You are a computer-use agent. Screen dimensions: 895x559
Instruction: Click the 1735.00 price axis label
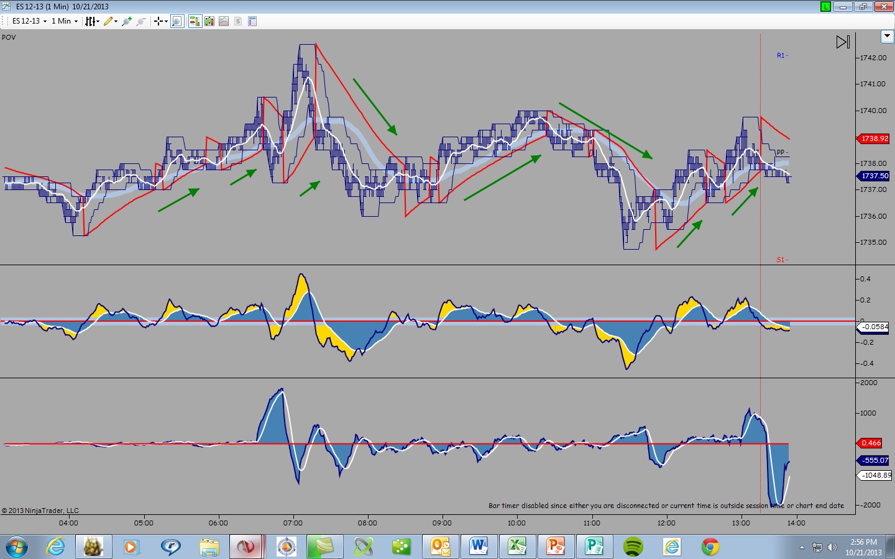(873, 242)
